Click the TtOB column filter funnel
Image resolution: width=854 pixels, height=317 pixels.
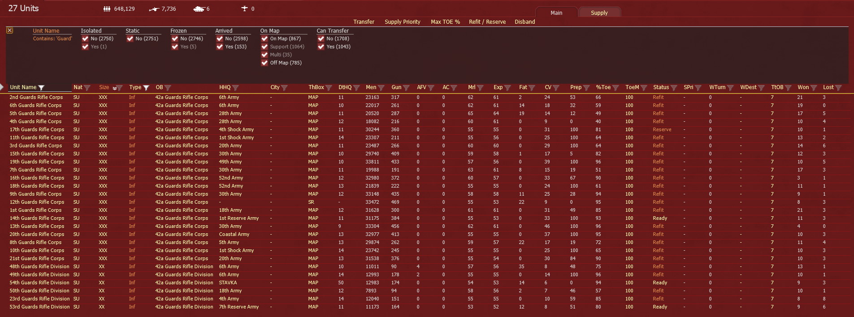tap(789, 88)
